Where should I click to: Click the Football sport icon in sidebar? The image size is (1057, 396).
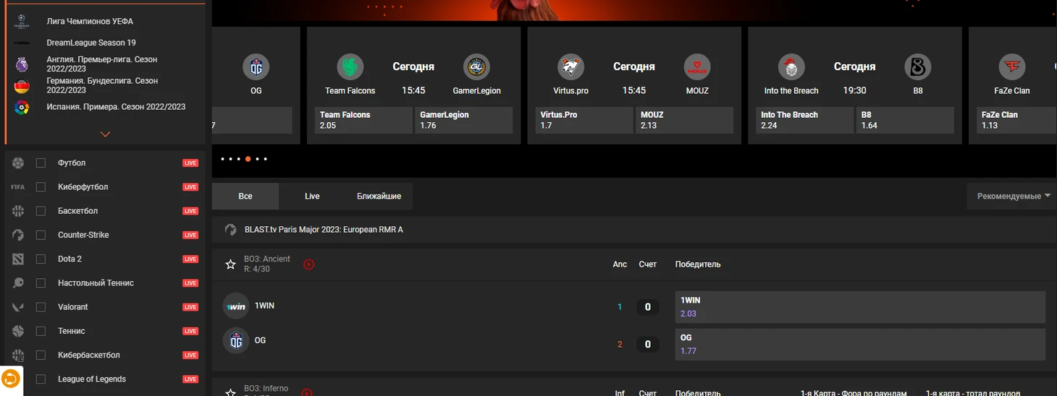[x=18, y=163]
